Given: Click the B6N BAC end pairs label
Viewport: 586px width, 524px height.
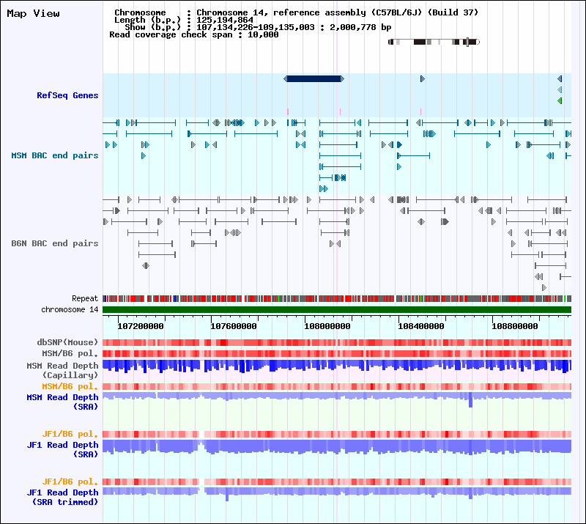Looking at the screenshot, I should pos(54,243).
